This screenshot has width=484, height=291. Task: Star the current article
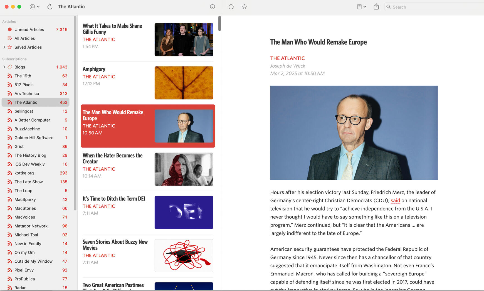(x=245, y=7)
